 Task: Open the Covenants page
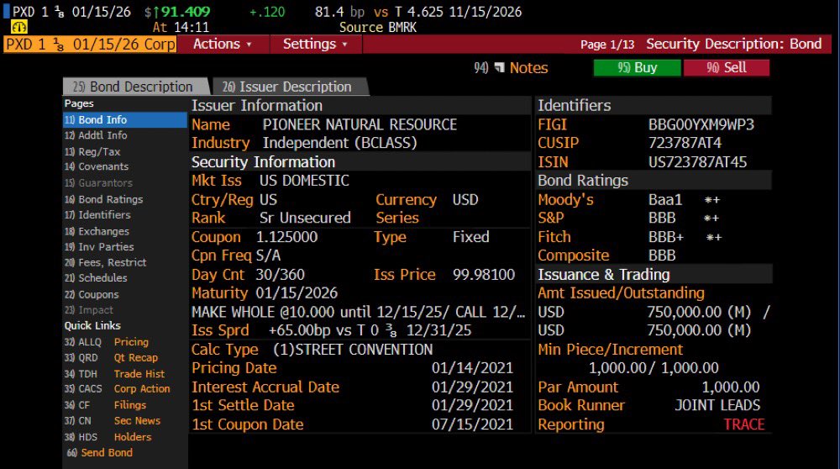97,166
